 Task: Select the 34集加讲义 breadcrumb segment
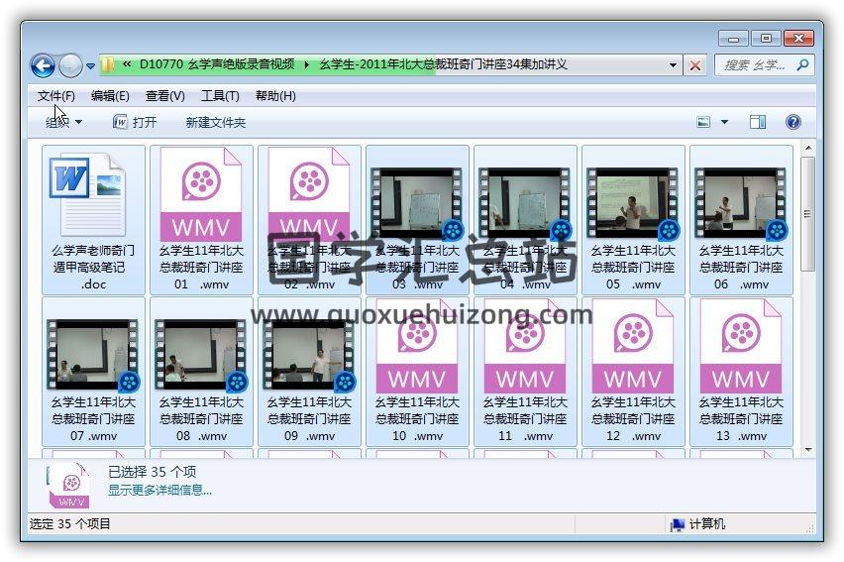click(x=444, y=64)
